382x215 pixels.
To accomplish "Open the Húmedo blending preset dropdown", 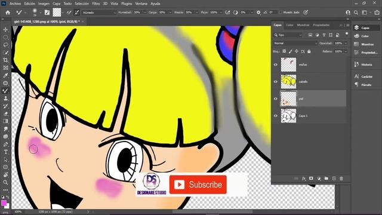I will click(x=99, y=13).
